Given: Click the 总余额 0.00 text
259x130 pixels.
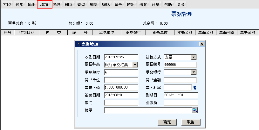Looking at the screenshot, I should click(x=155, y=23).
